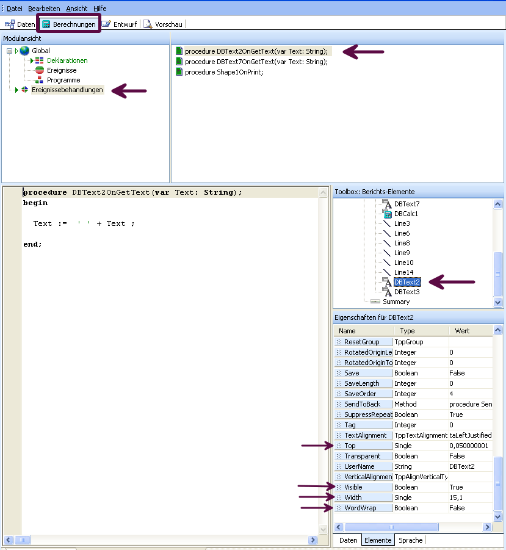Select Ereignisse in module tree
Screen dimensions: 506x550
(62, 70)
